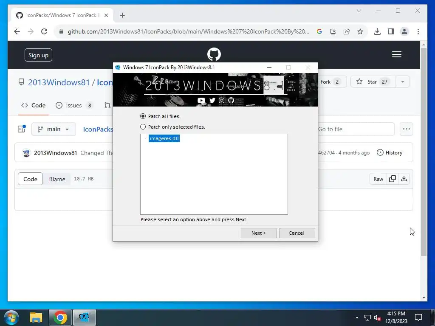Screen dimensions: 435x326
Task: Click Cancel in the IconPack installer
Action: click(297, 233)
